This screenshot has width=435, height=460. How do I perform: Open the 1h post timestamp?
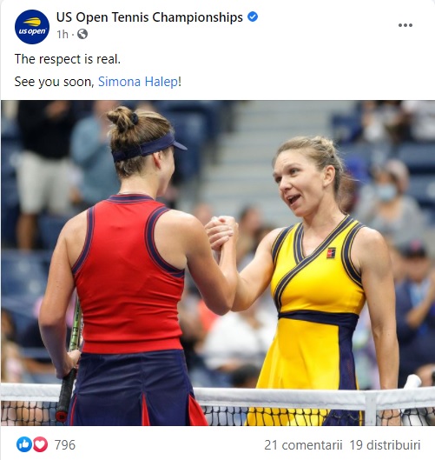pos(63,34)
